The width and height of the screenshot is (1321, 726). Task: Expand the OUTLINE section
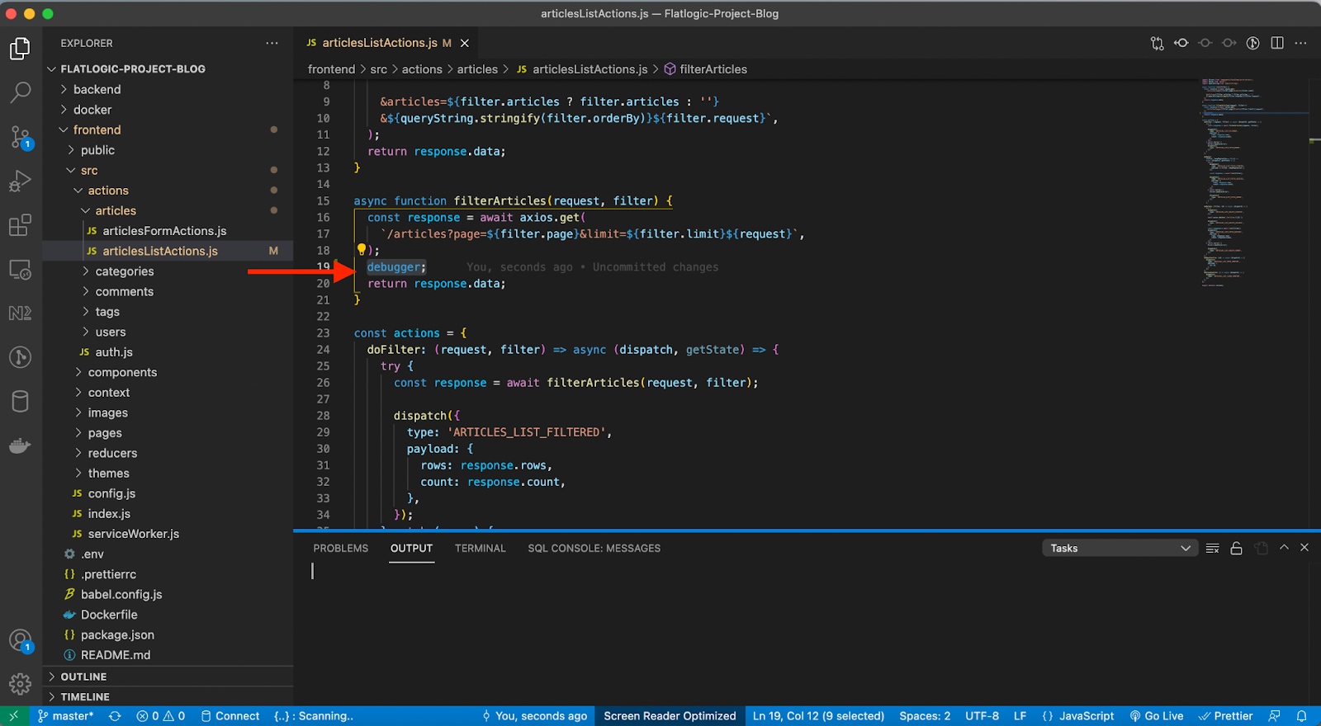(83, 676)
